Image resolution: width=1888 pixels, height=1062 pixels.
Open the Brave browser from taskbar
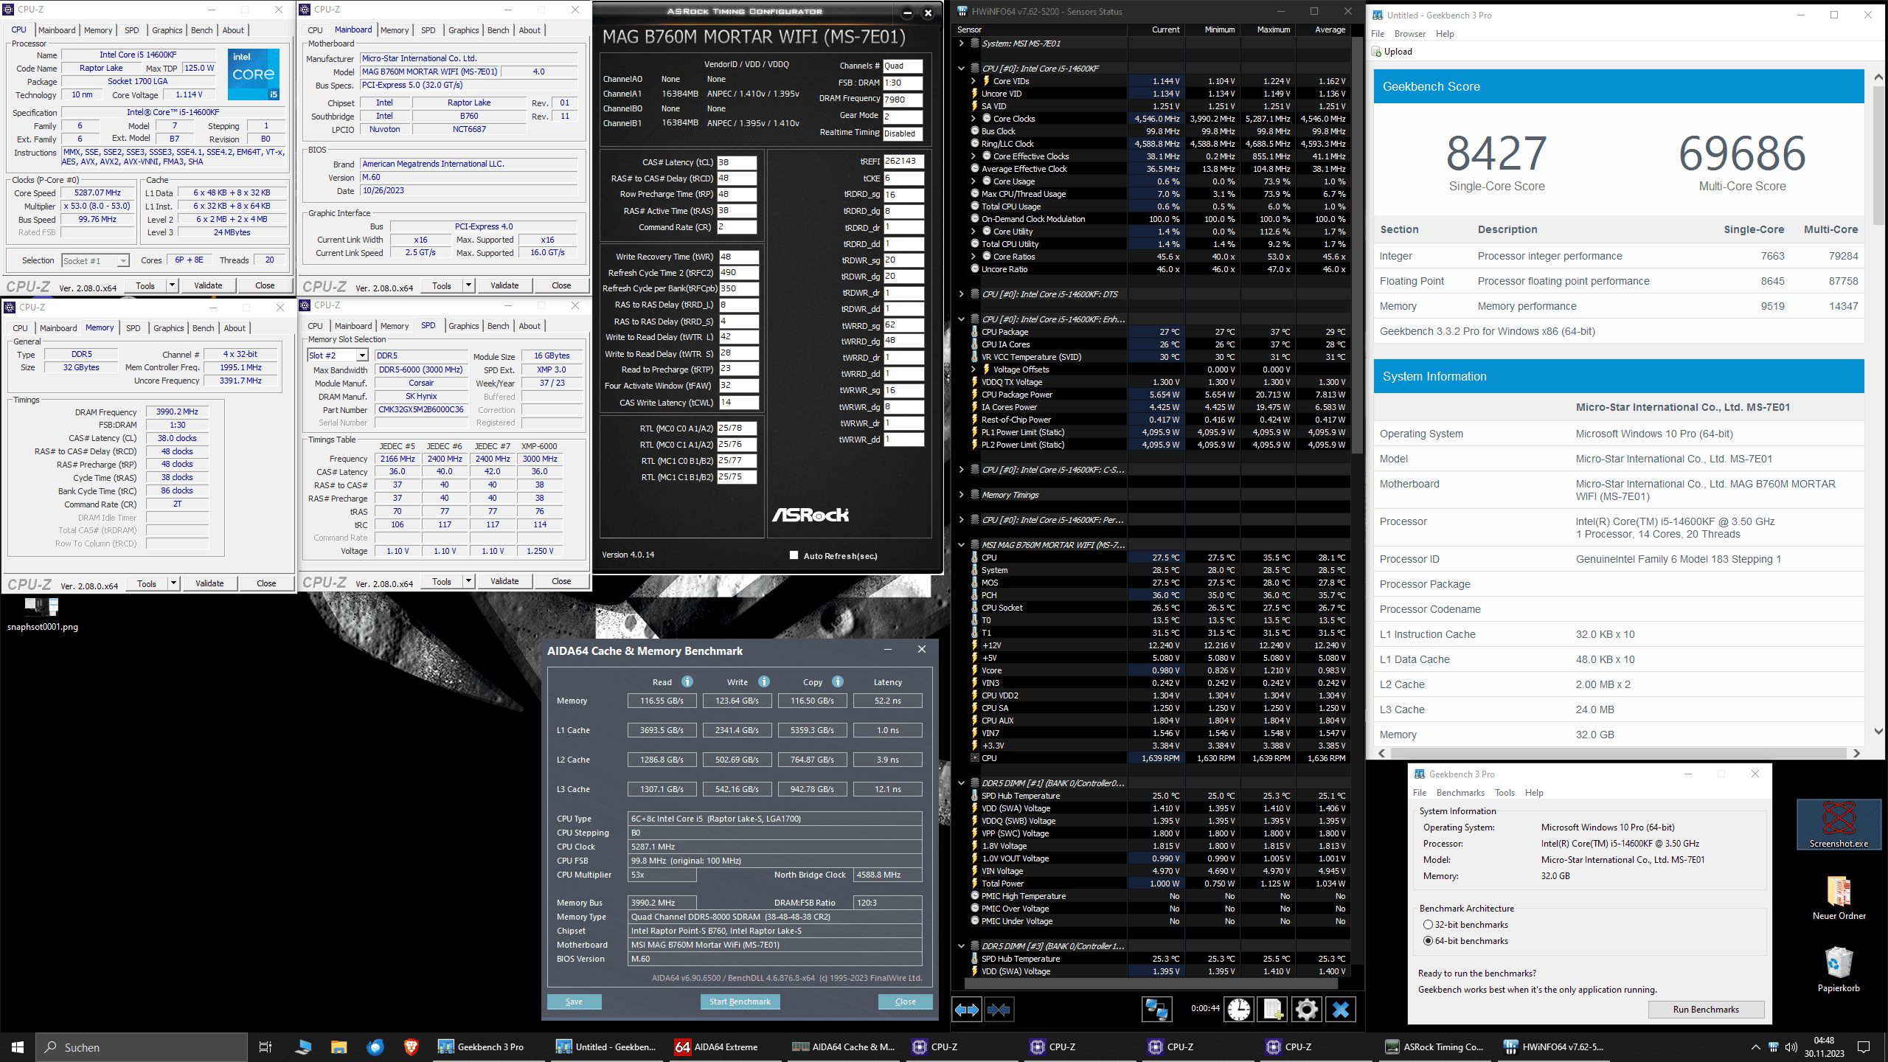411,1047
